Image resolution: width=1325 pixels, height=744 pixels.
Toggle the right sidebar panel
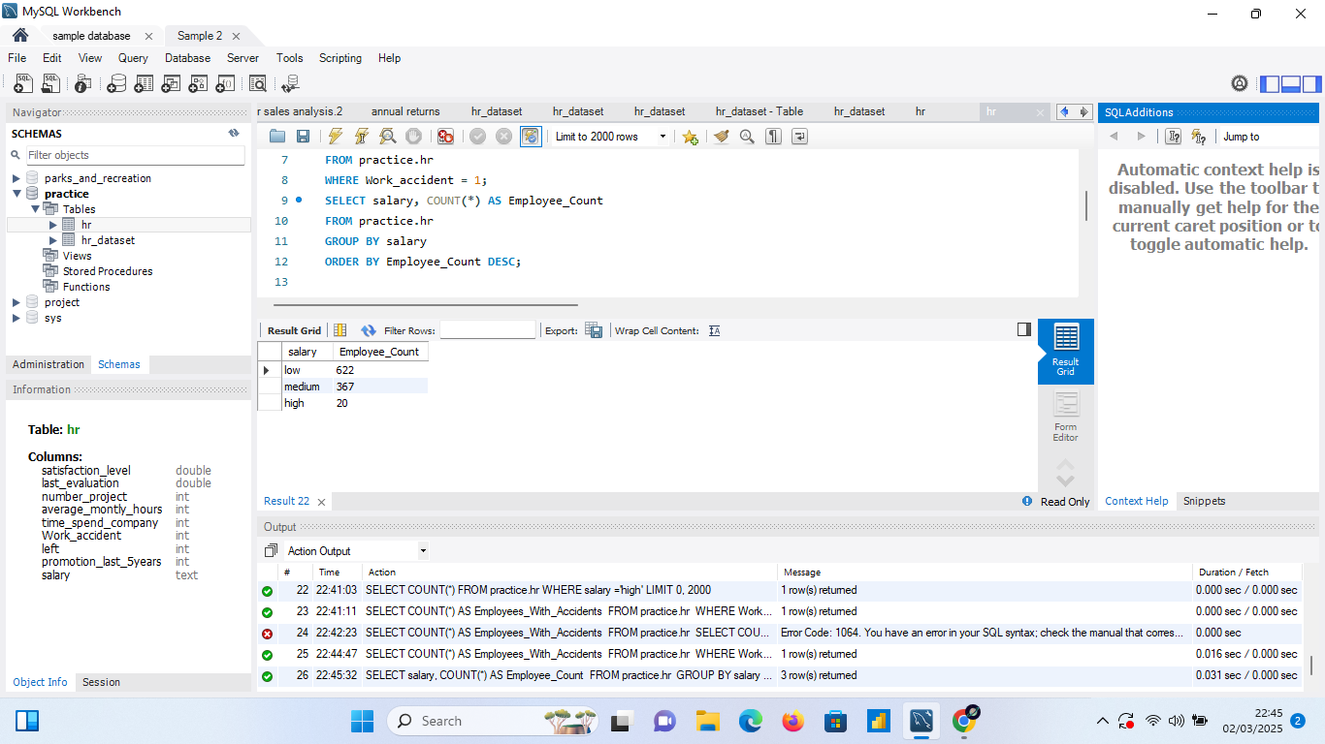1312,84
